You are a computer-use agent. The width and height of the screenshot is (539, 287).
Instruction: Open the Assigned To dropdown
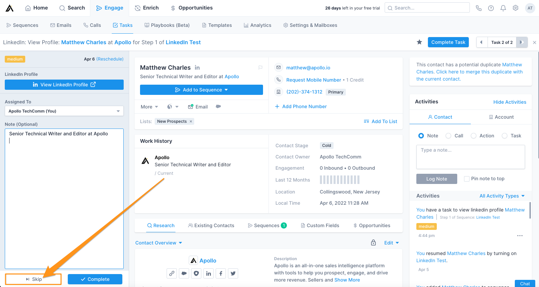(64, 111)
